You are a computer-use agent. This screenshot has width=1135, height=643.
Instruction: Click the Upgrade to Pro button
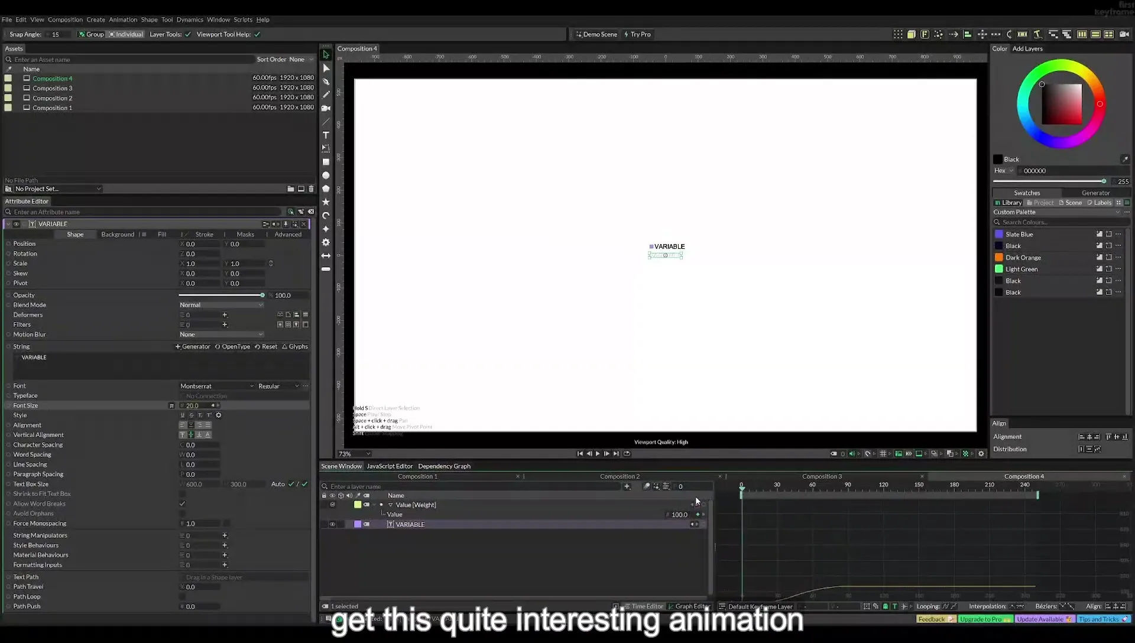[x=985, y=619]
